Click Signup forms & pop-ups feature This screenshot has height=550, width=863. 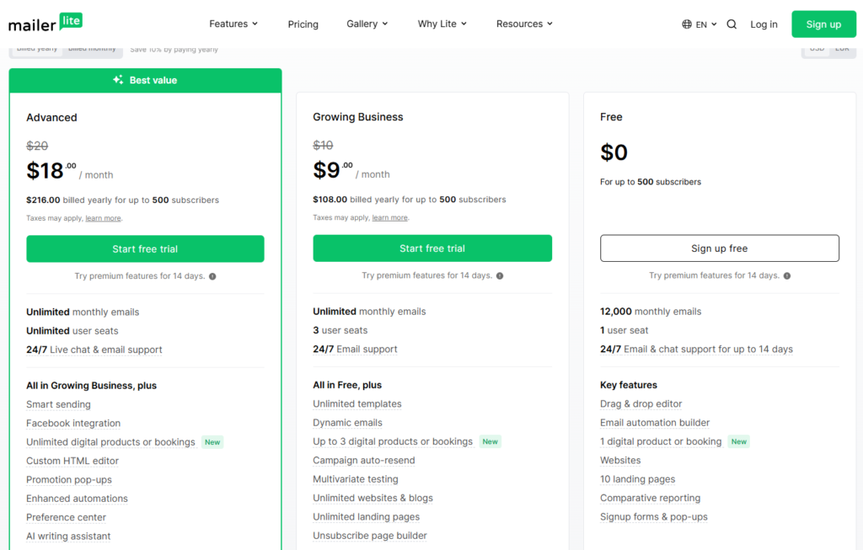[653, 516]
